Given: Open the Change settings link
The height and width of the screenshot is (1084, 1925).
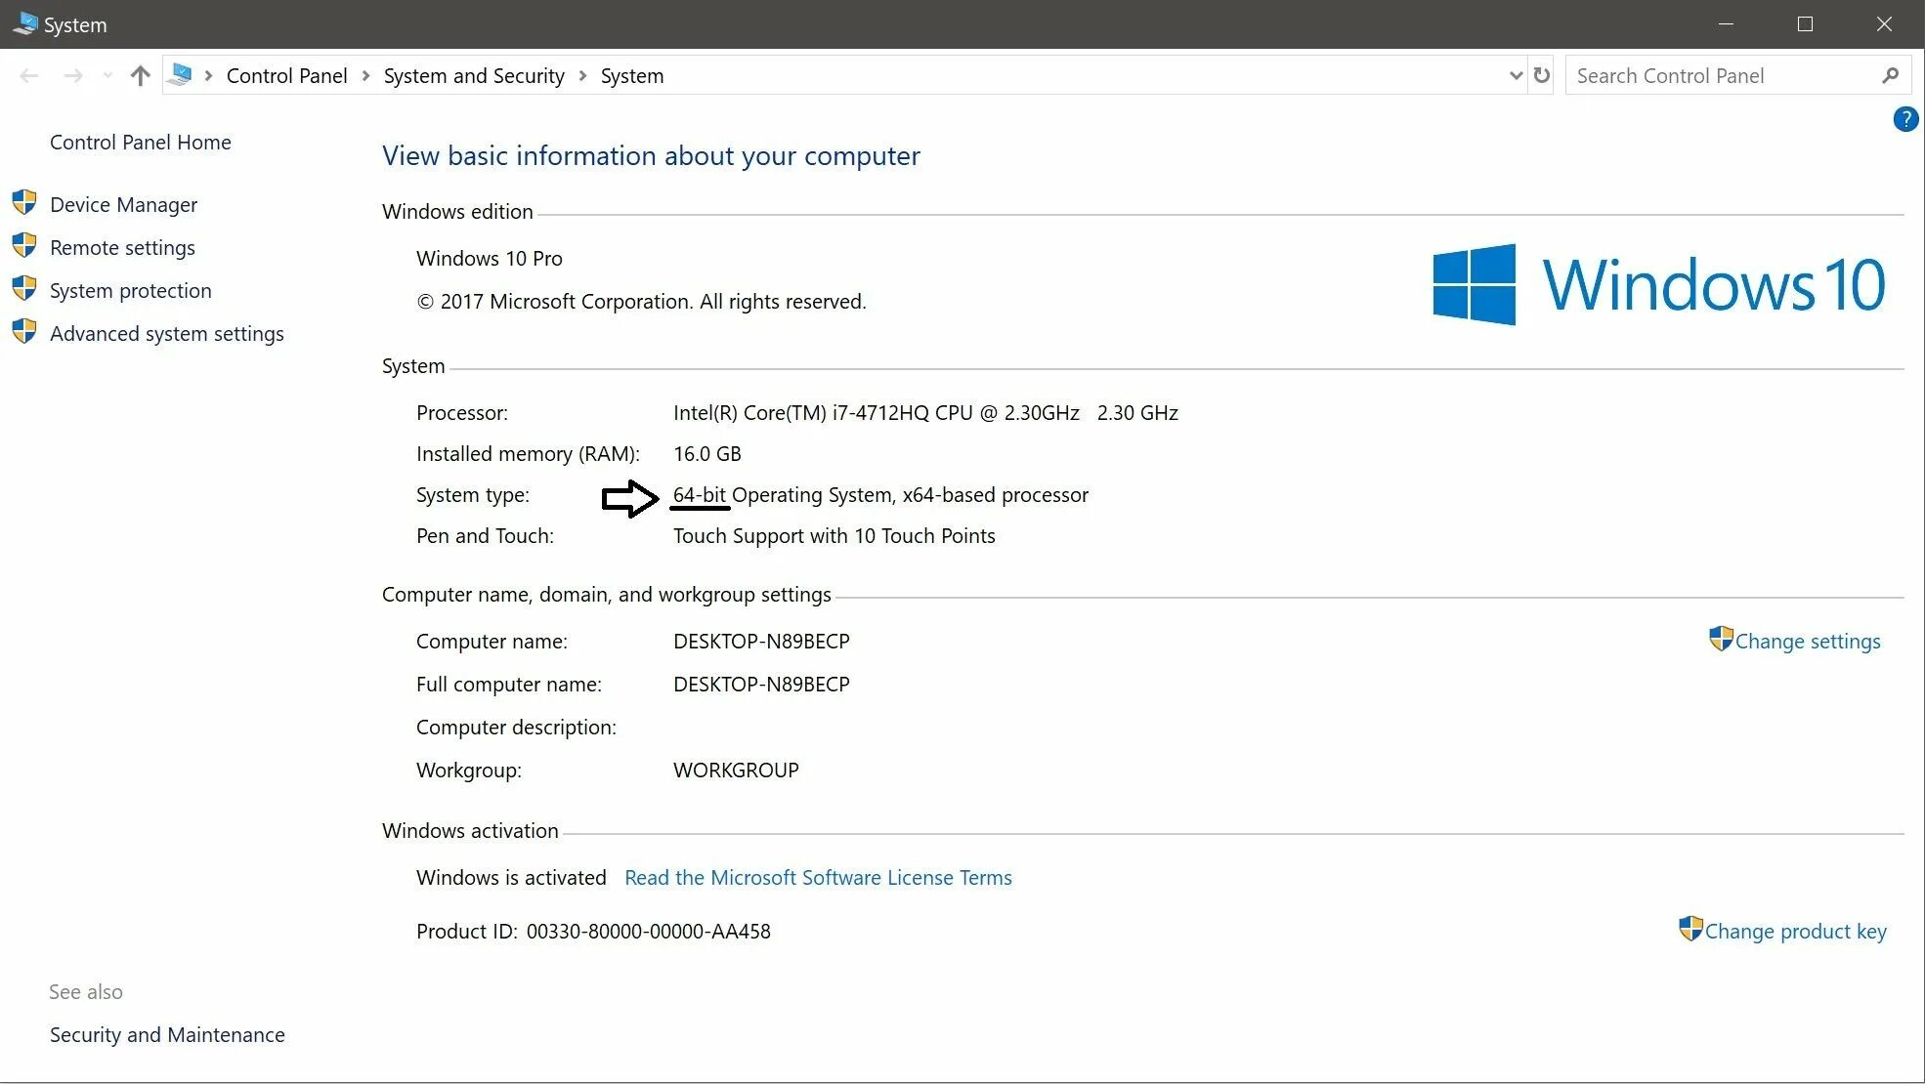Looking at the screenshot, I should [x=1807, y=641].
